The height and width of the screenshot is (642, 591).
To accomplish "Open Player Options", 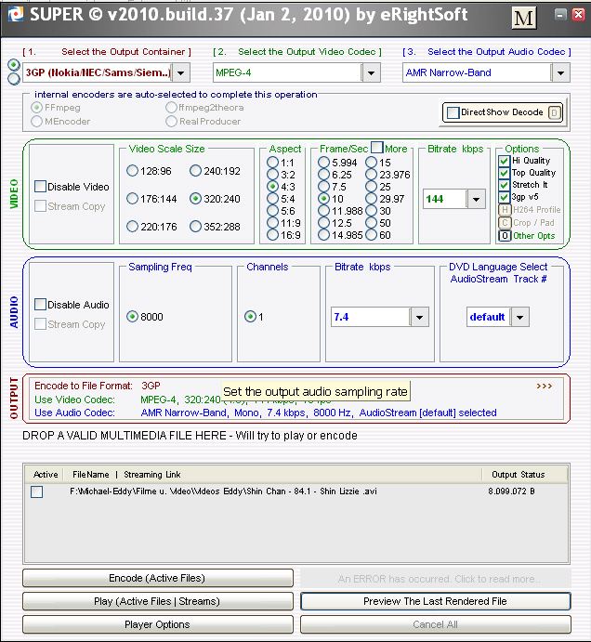I will pyautogui.click(x=158, y=624).
